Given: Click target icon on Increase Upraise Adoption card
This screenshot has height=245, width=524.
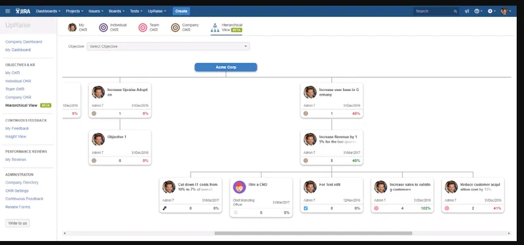Looking at the screenshot, I should [x=94, y=113].
